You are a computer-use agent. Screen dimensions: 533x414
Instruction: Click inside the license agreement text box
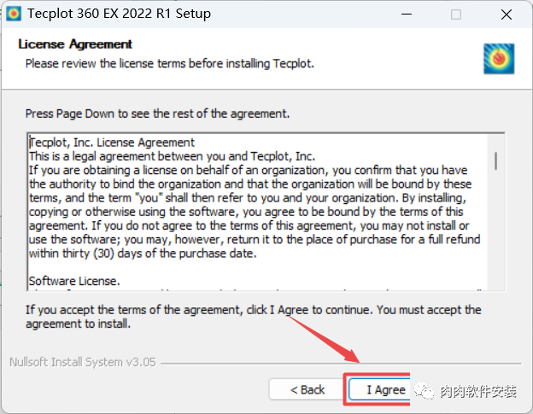click(266, 212)
